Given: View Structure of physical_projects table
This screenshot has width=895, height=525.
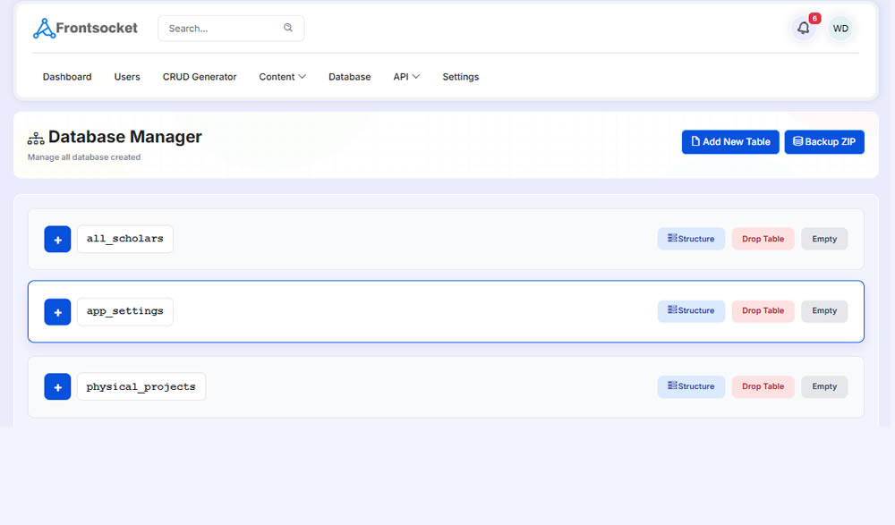Looking at the screenshot, I should 691,387.
